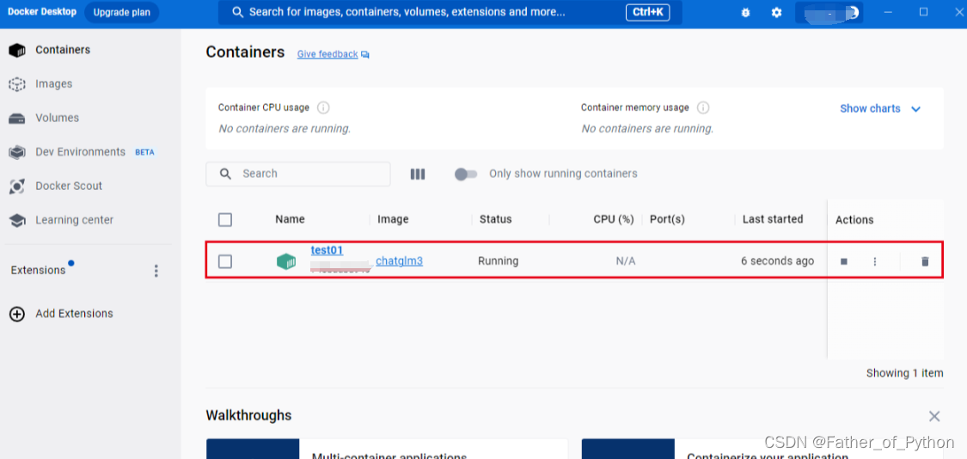Image resolution: width=967 pixels, height=459 pixels.
Task: Click the N/A CPU cell of test01
Action: pos(626,261)
